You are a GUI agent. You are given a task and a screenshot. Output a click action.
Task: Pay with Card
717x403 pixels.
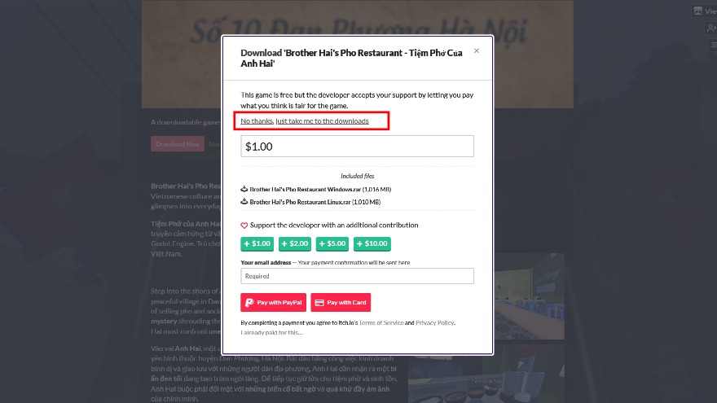pyautogui.click(x=341, y=302)
